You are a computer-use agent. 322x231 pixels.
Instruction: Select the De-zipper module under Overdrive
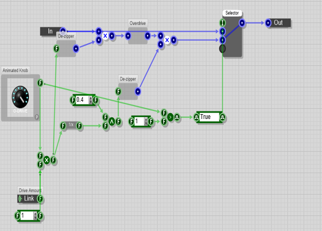pos(128,91)
